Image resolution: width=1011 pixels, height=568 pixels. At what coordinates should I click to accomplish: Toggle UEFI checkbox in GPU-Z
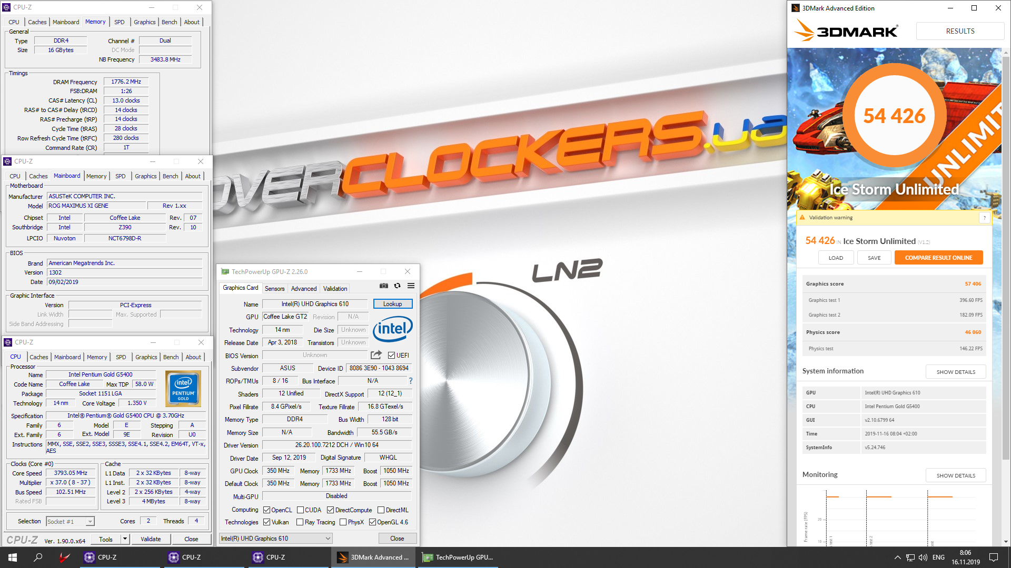click(391, 356)
